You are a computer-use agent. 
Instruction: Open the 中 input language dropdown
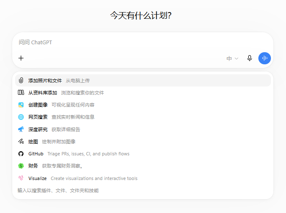232,58
